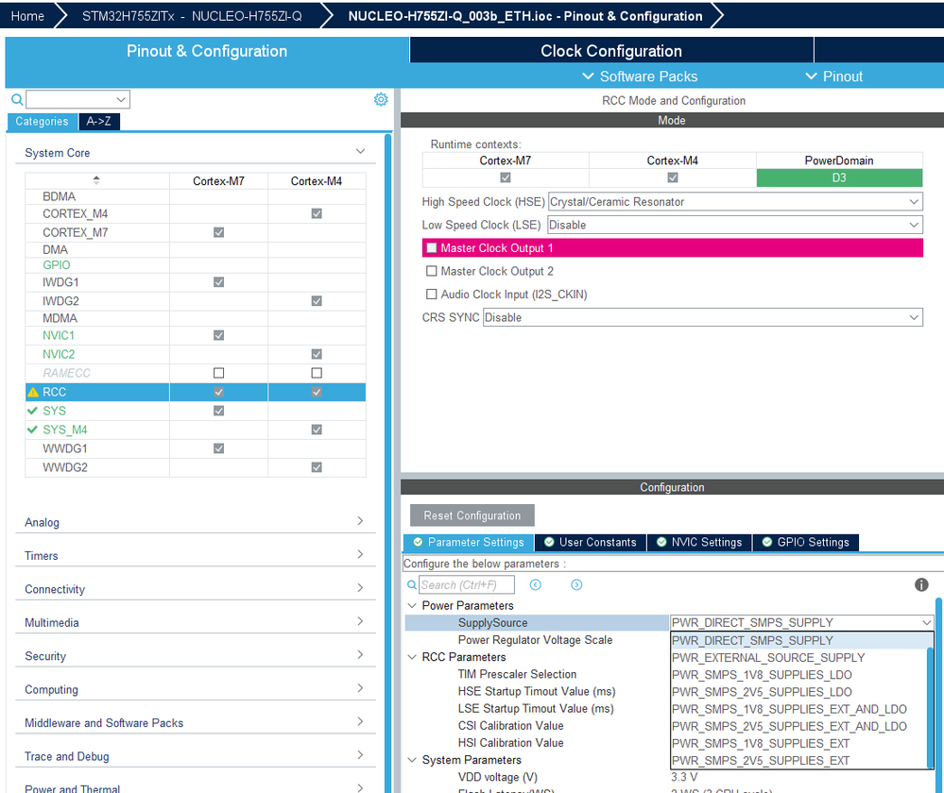Collapse the Power Parameters group

(412, 605)
